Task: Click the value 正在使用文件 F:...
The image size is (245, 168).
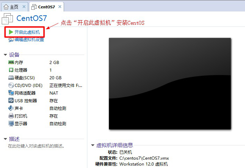Action: click(66, 86)
